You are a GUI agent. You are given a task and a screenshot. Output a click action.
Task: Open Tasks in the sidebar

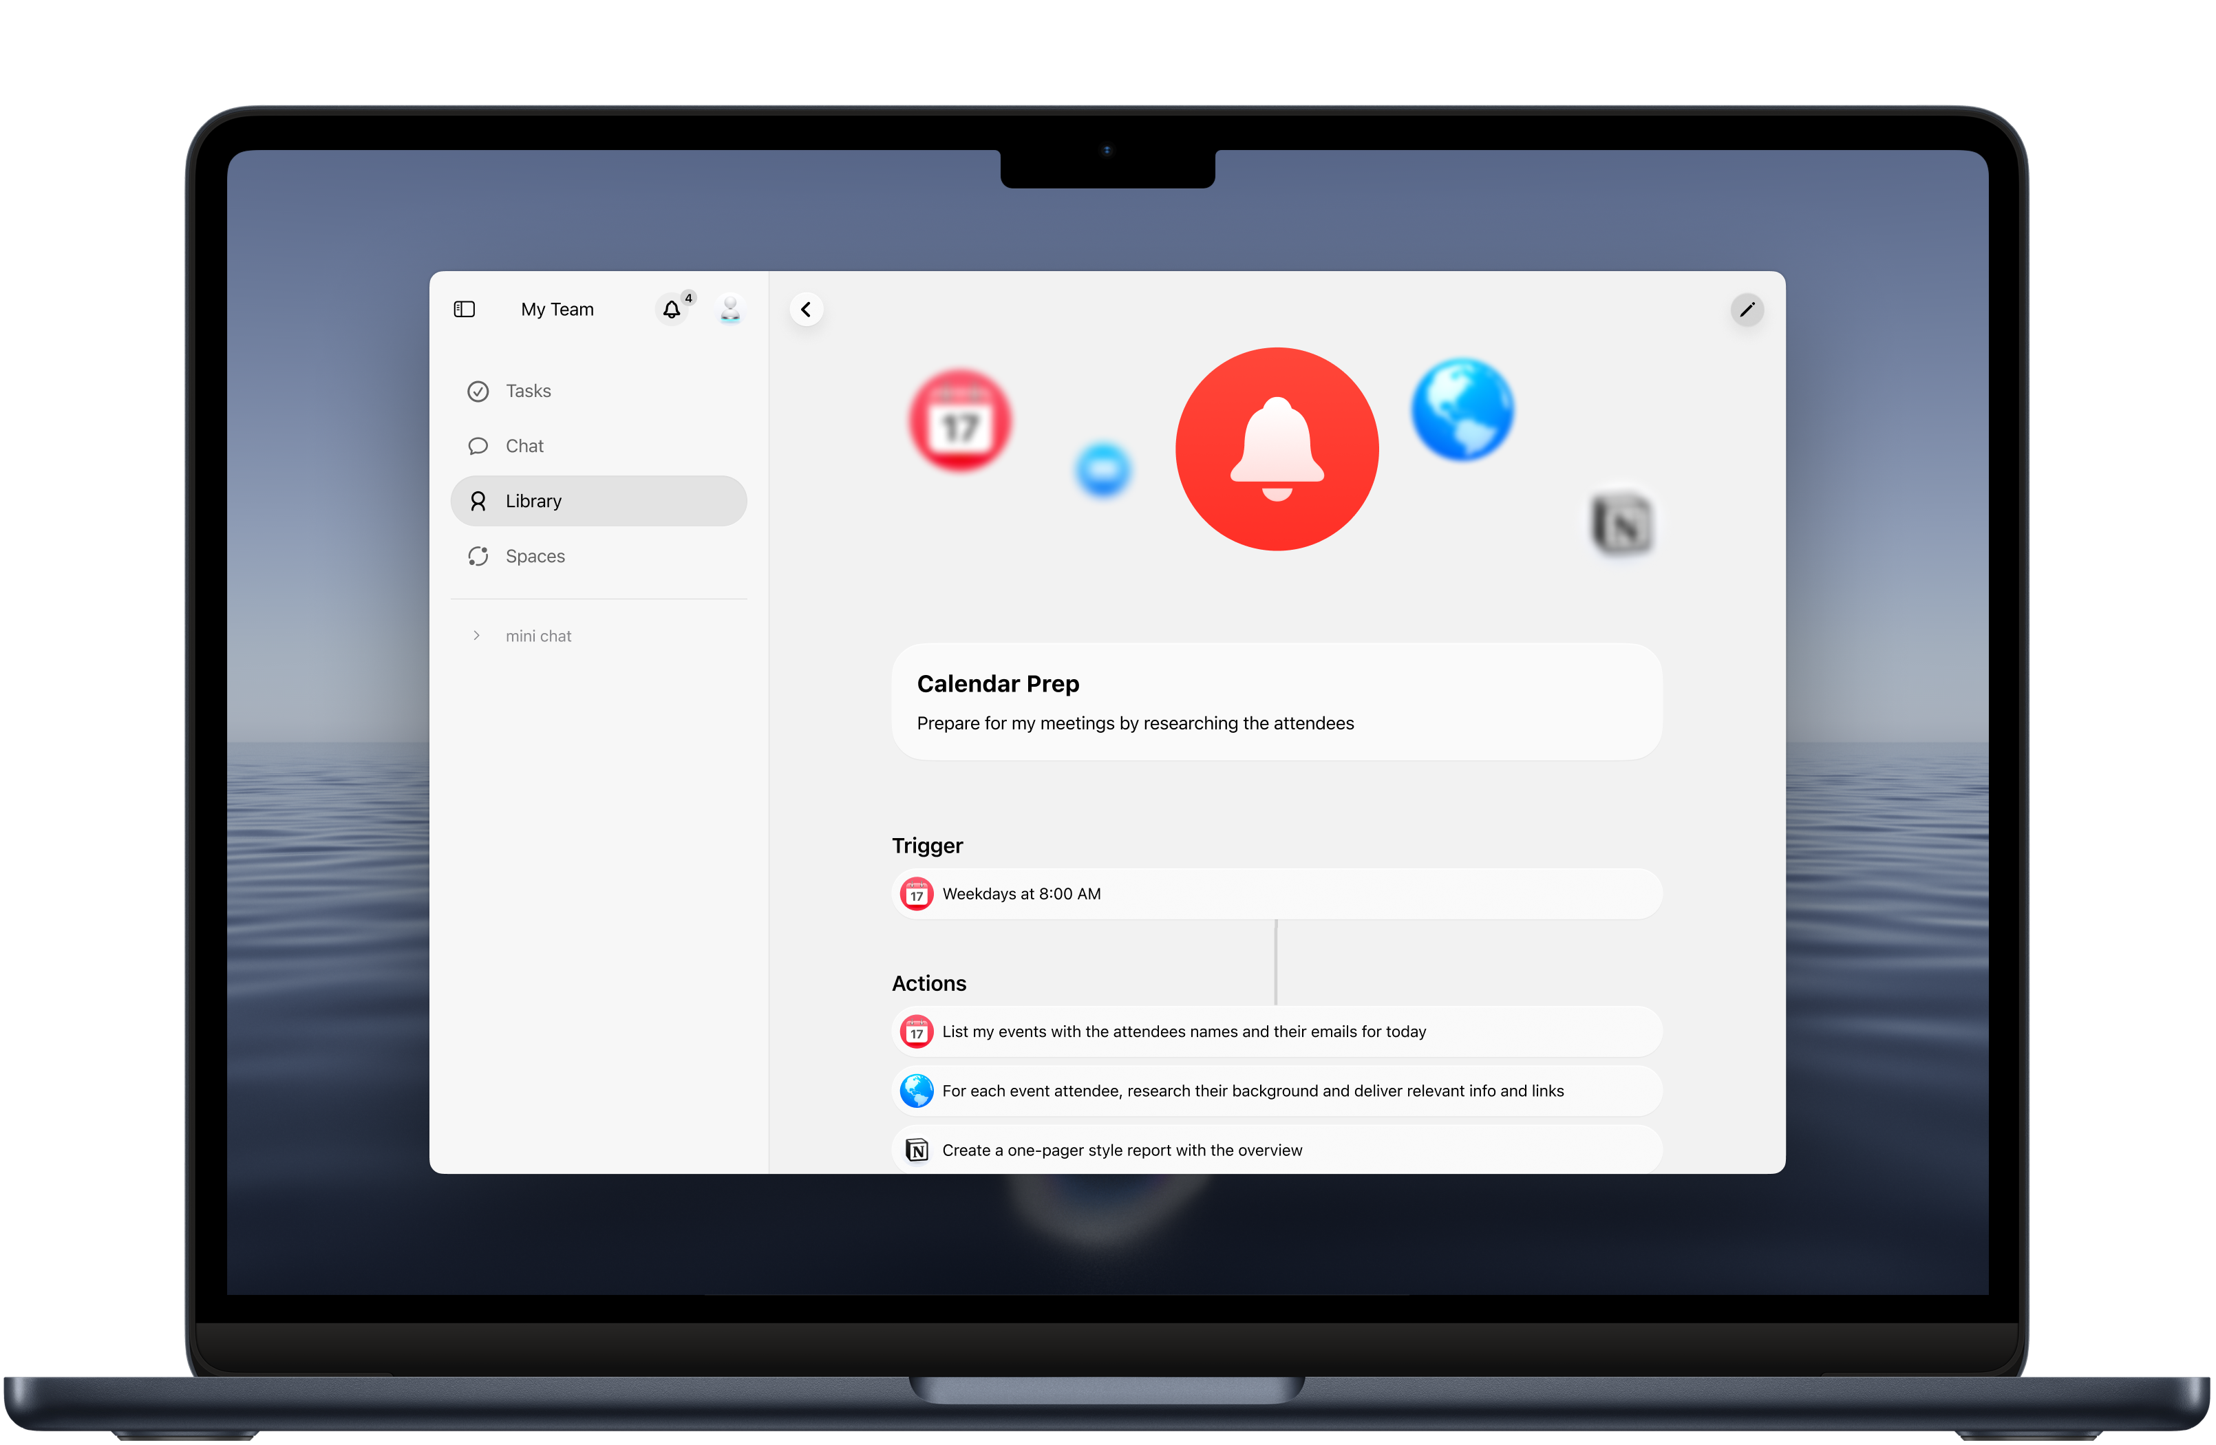[x=528, y=391]
